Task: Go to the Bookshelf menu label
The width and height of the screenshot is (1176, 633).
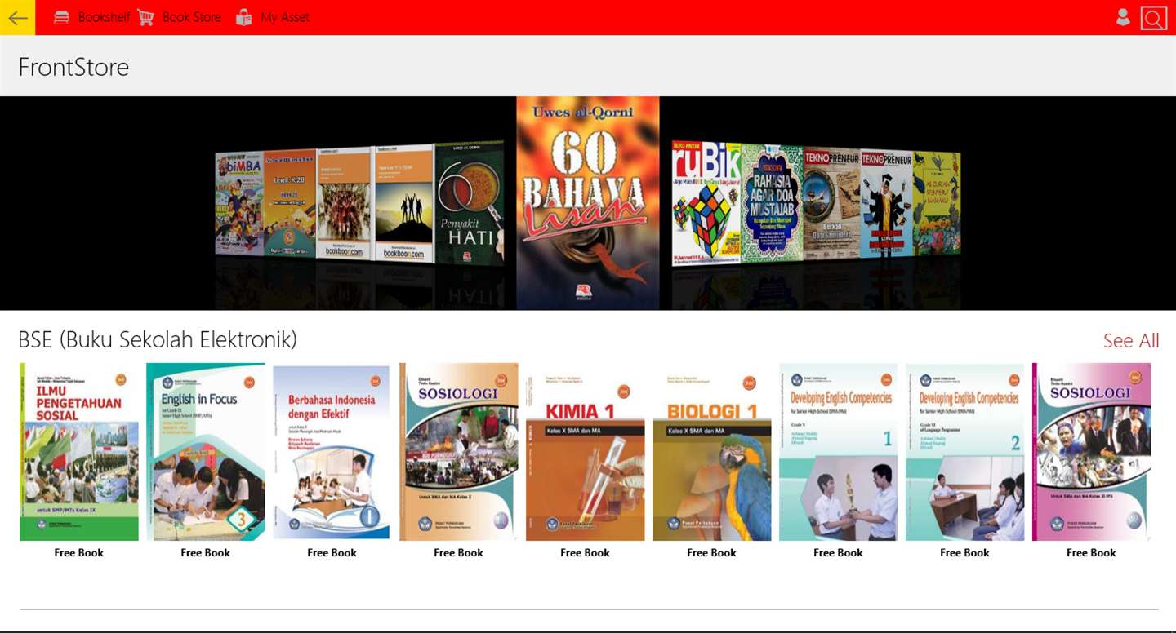Action: (x=104, y=17)
